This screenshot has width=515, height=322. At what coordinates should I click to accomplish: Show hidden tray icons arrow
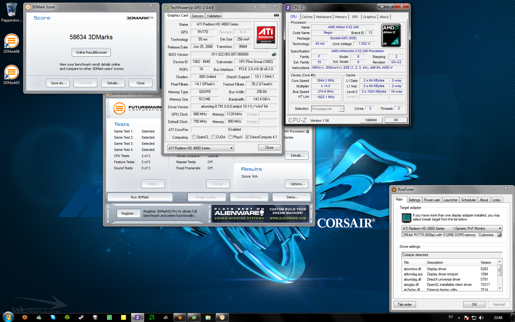coord(459,317)
